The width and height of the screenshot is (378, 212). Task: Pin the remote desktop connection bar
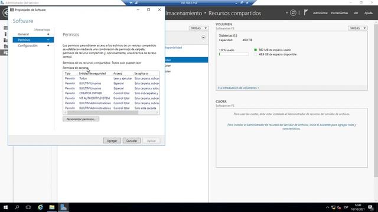pyautogui.click(x=131, y=2)
